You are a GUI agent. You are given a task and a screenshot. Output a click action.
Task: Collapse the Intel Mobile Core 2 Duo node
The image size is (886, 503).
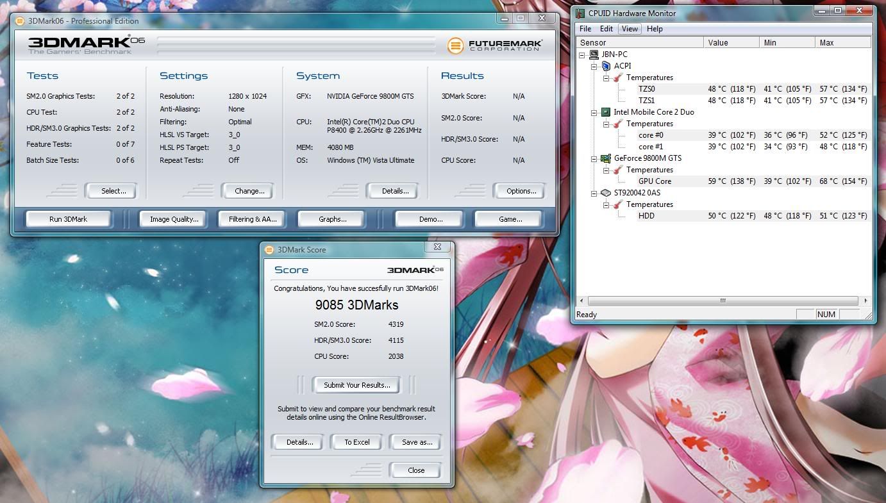[594, 112]
